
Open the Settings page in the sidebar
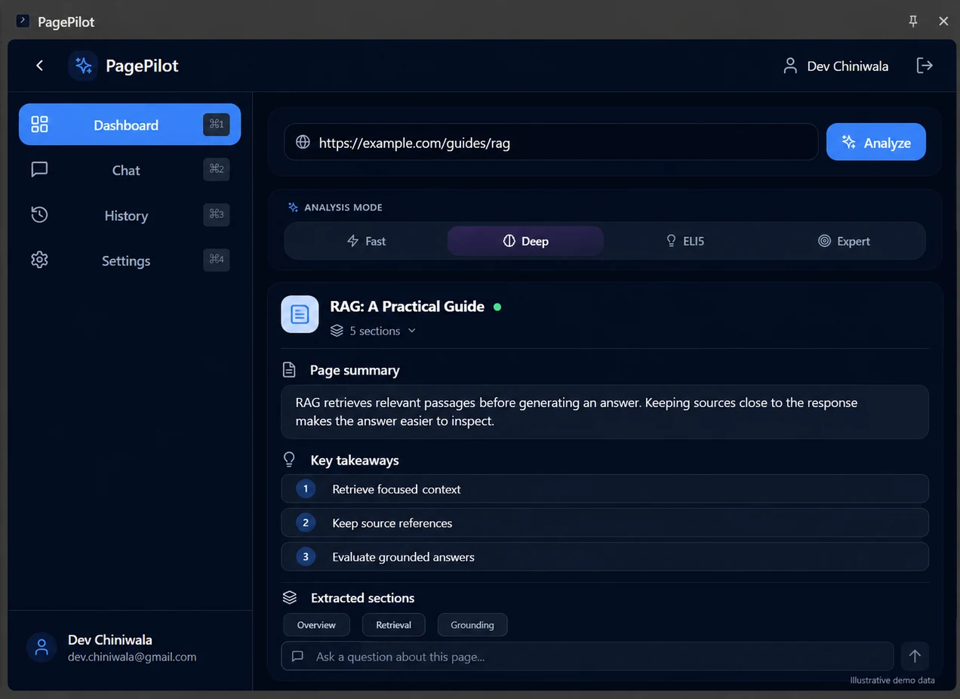pos(130,260)
